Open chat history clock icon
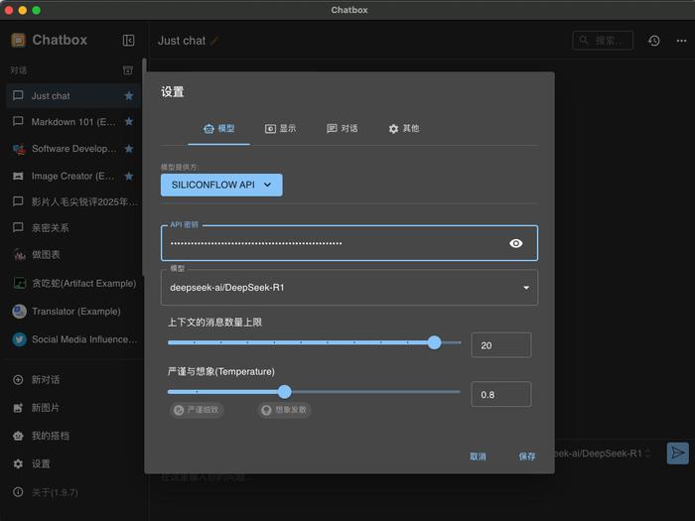695x521 pixels. (x=653, y=41)
